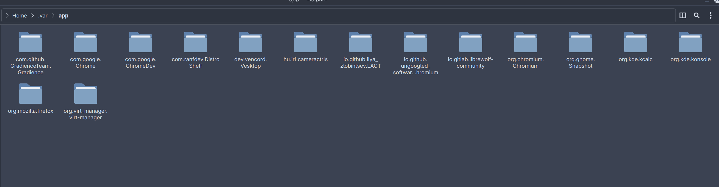Expand the chevron between .var and app

click(53, 16)
